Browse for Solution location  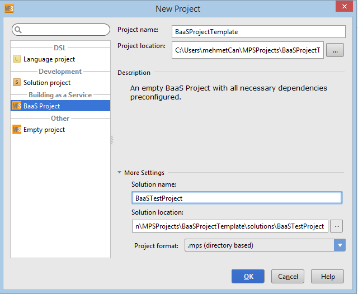336,226
